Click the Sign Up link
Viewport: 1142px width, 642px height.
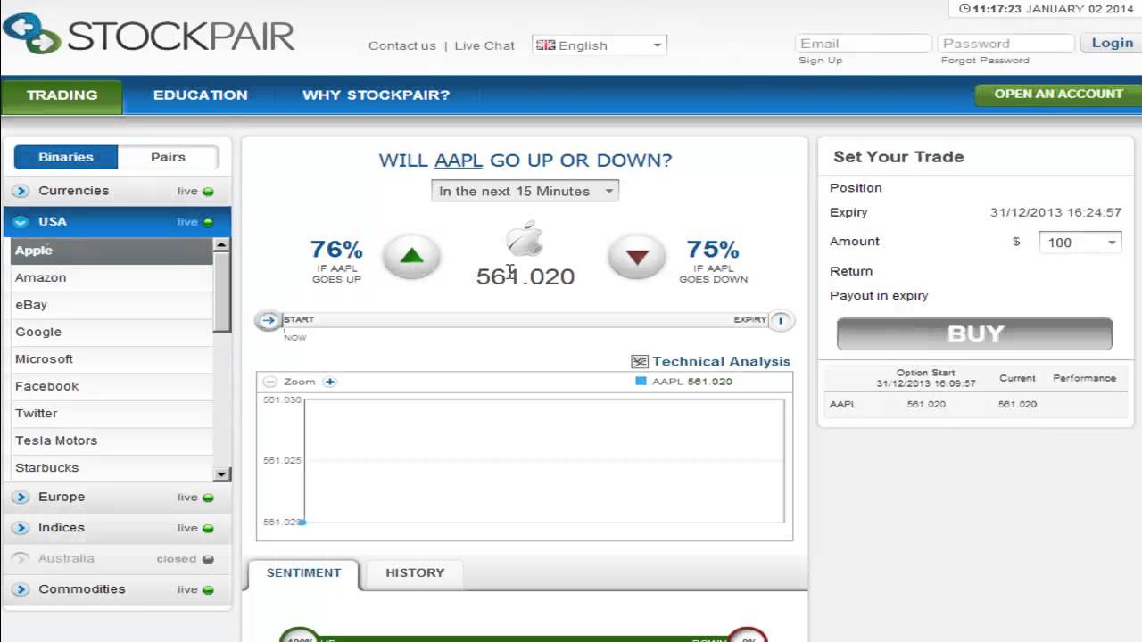(x=820, y=61)
